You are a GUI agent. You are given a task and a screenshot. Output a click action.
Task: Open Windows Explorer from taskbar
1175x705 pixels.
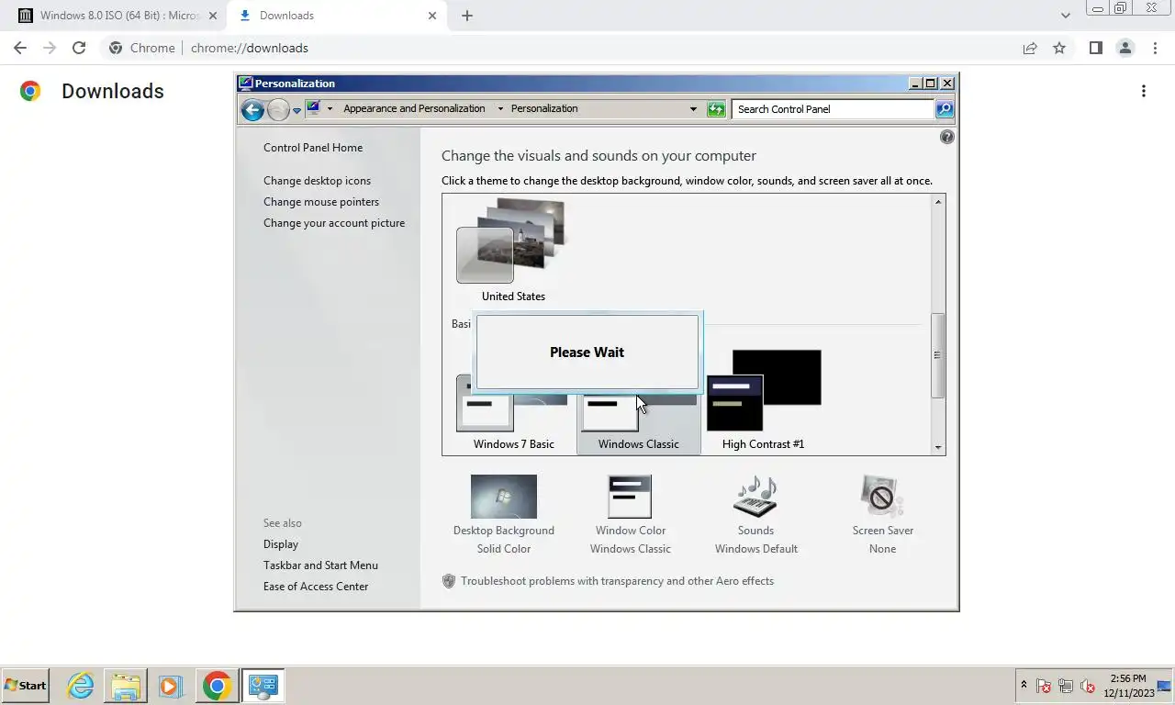point(126,686)
